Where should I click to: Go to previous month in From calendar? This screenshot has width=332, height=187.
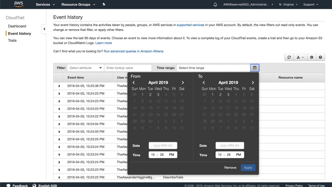(x=134, y=83)
